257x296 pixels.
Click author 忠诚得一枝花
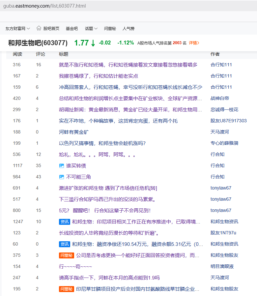pos(224,109)
